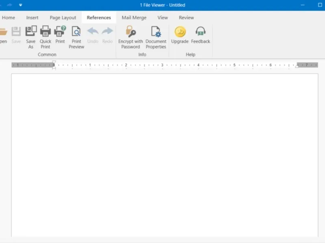The image size is (325, 243).
Task: Click the title bar redo arrow
Action: click(9, 5)
